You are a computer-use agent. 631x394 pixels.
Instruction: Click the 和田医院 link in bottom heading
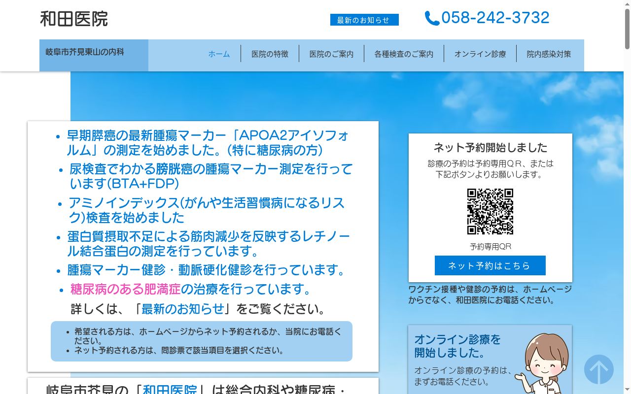(170, 389)
